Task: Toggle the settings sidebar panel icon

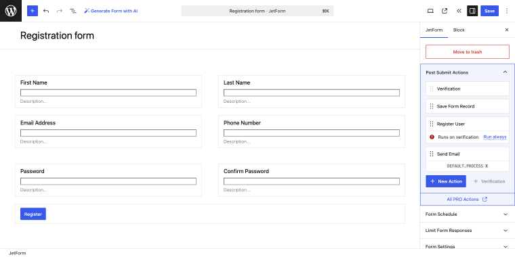Action: (x=472, y=11)
